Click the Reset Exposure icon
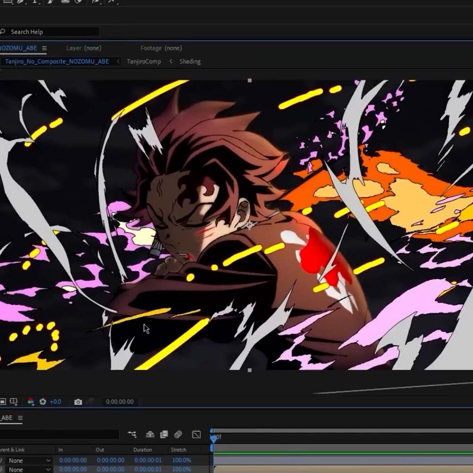The image size is (473, 473). click(x=43, y=402)
